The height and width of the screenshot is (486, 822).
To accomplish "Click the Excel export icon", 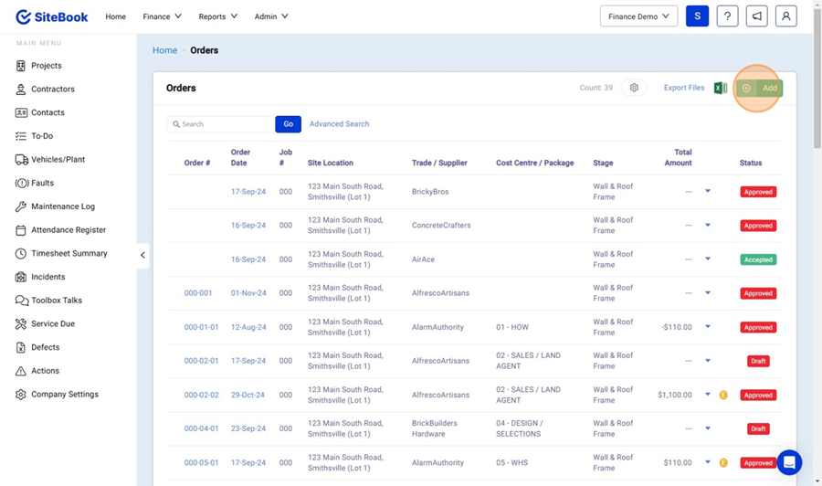I will pos(720,89).
